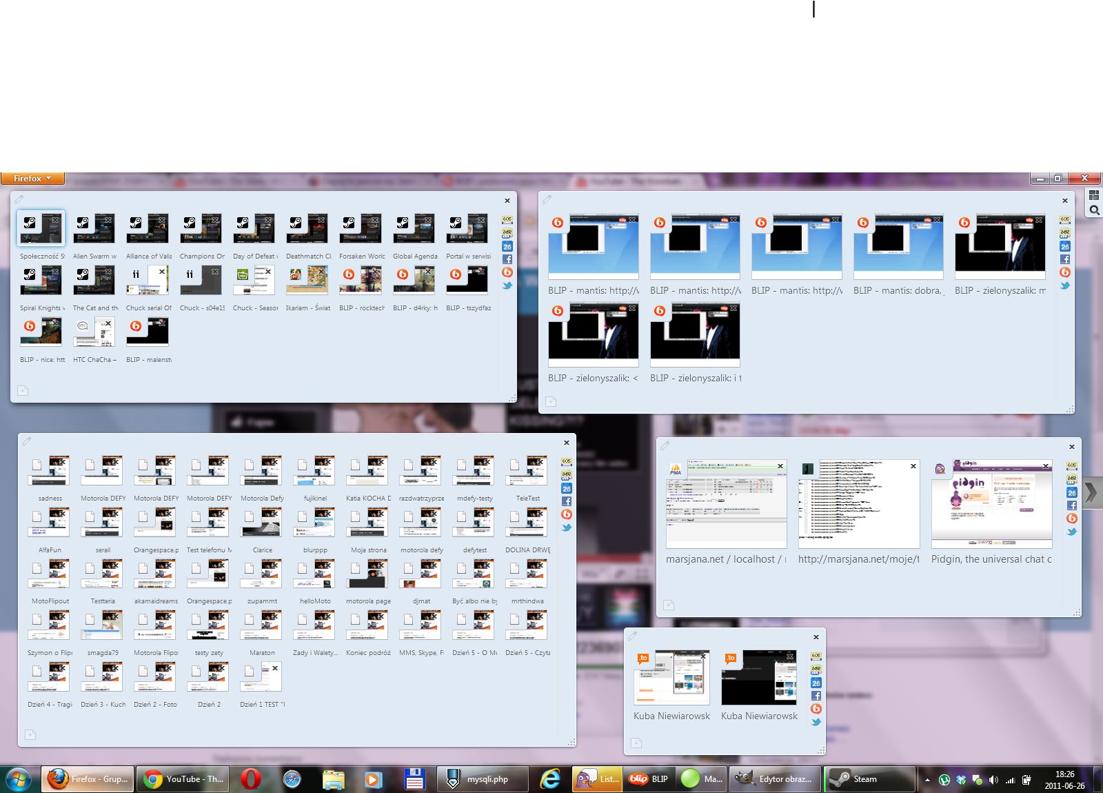The width and height of the screenshot is (1103, 793).
Task: Open Internet Explorer from the taskbar
Action: 549,779
